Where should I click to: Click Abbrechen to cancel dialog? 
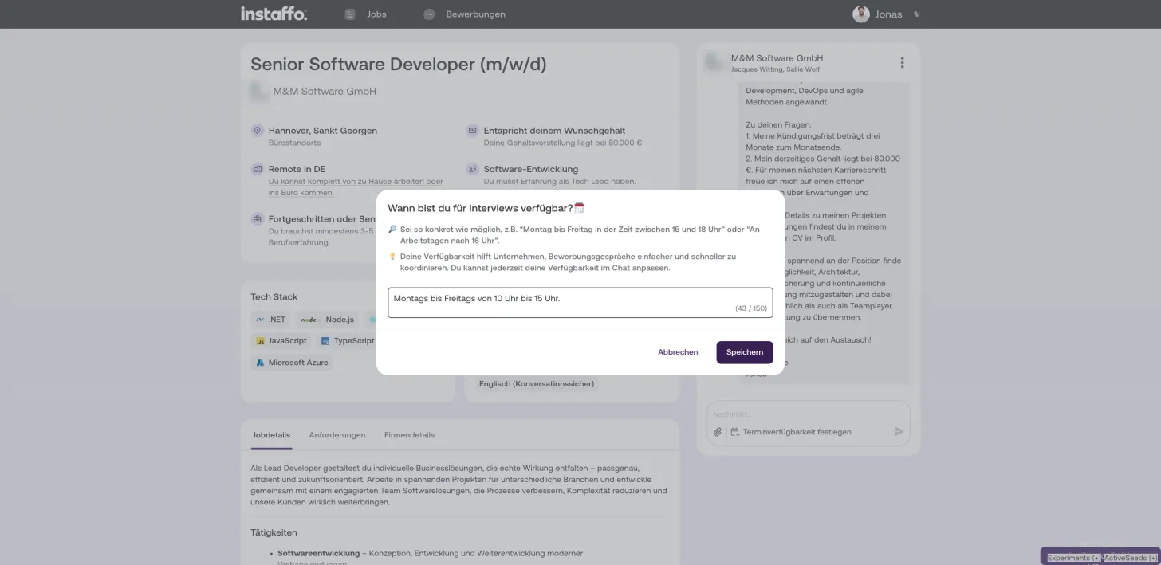point(678,352)
